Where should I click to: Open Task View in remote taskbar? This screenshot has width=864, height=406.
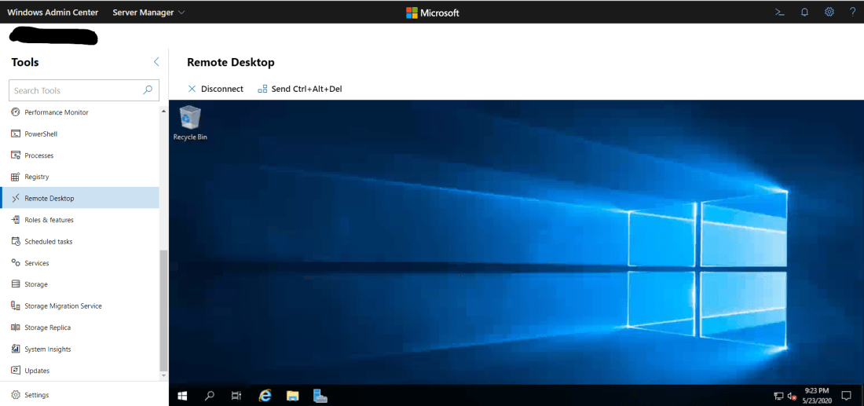(x=236, y=396)
